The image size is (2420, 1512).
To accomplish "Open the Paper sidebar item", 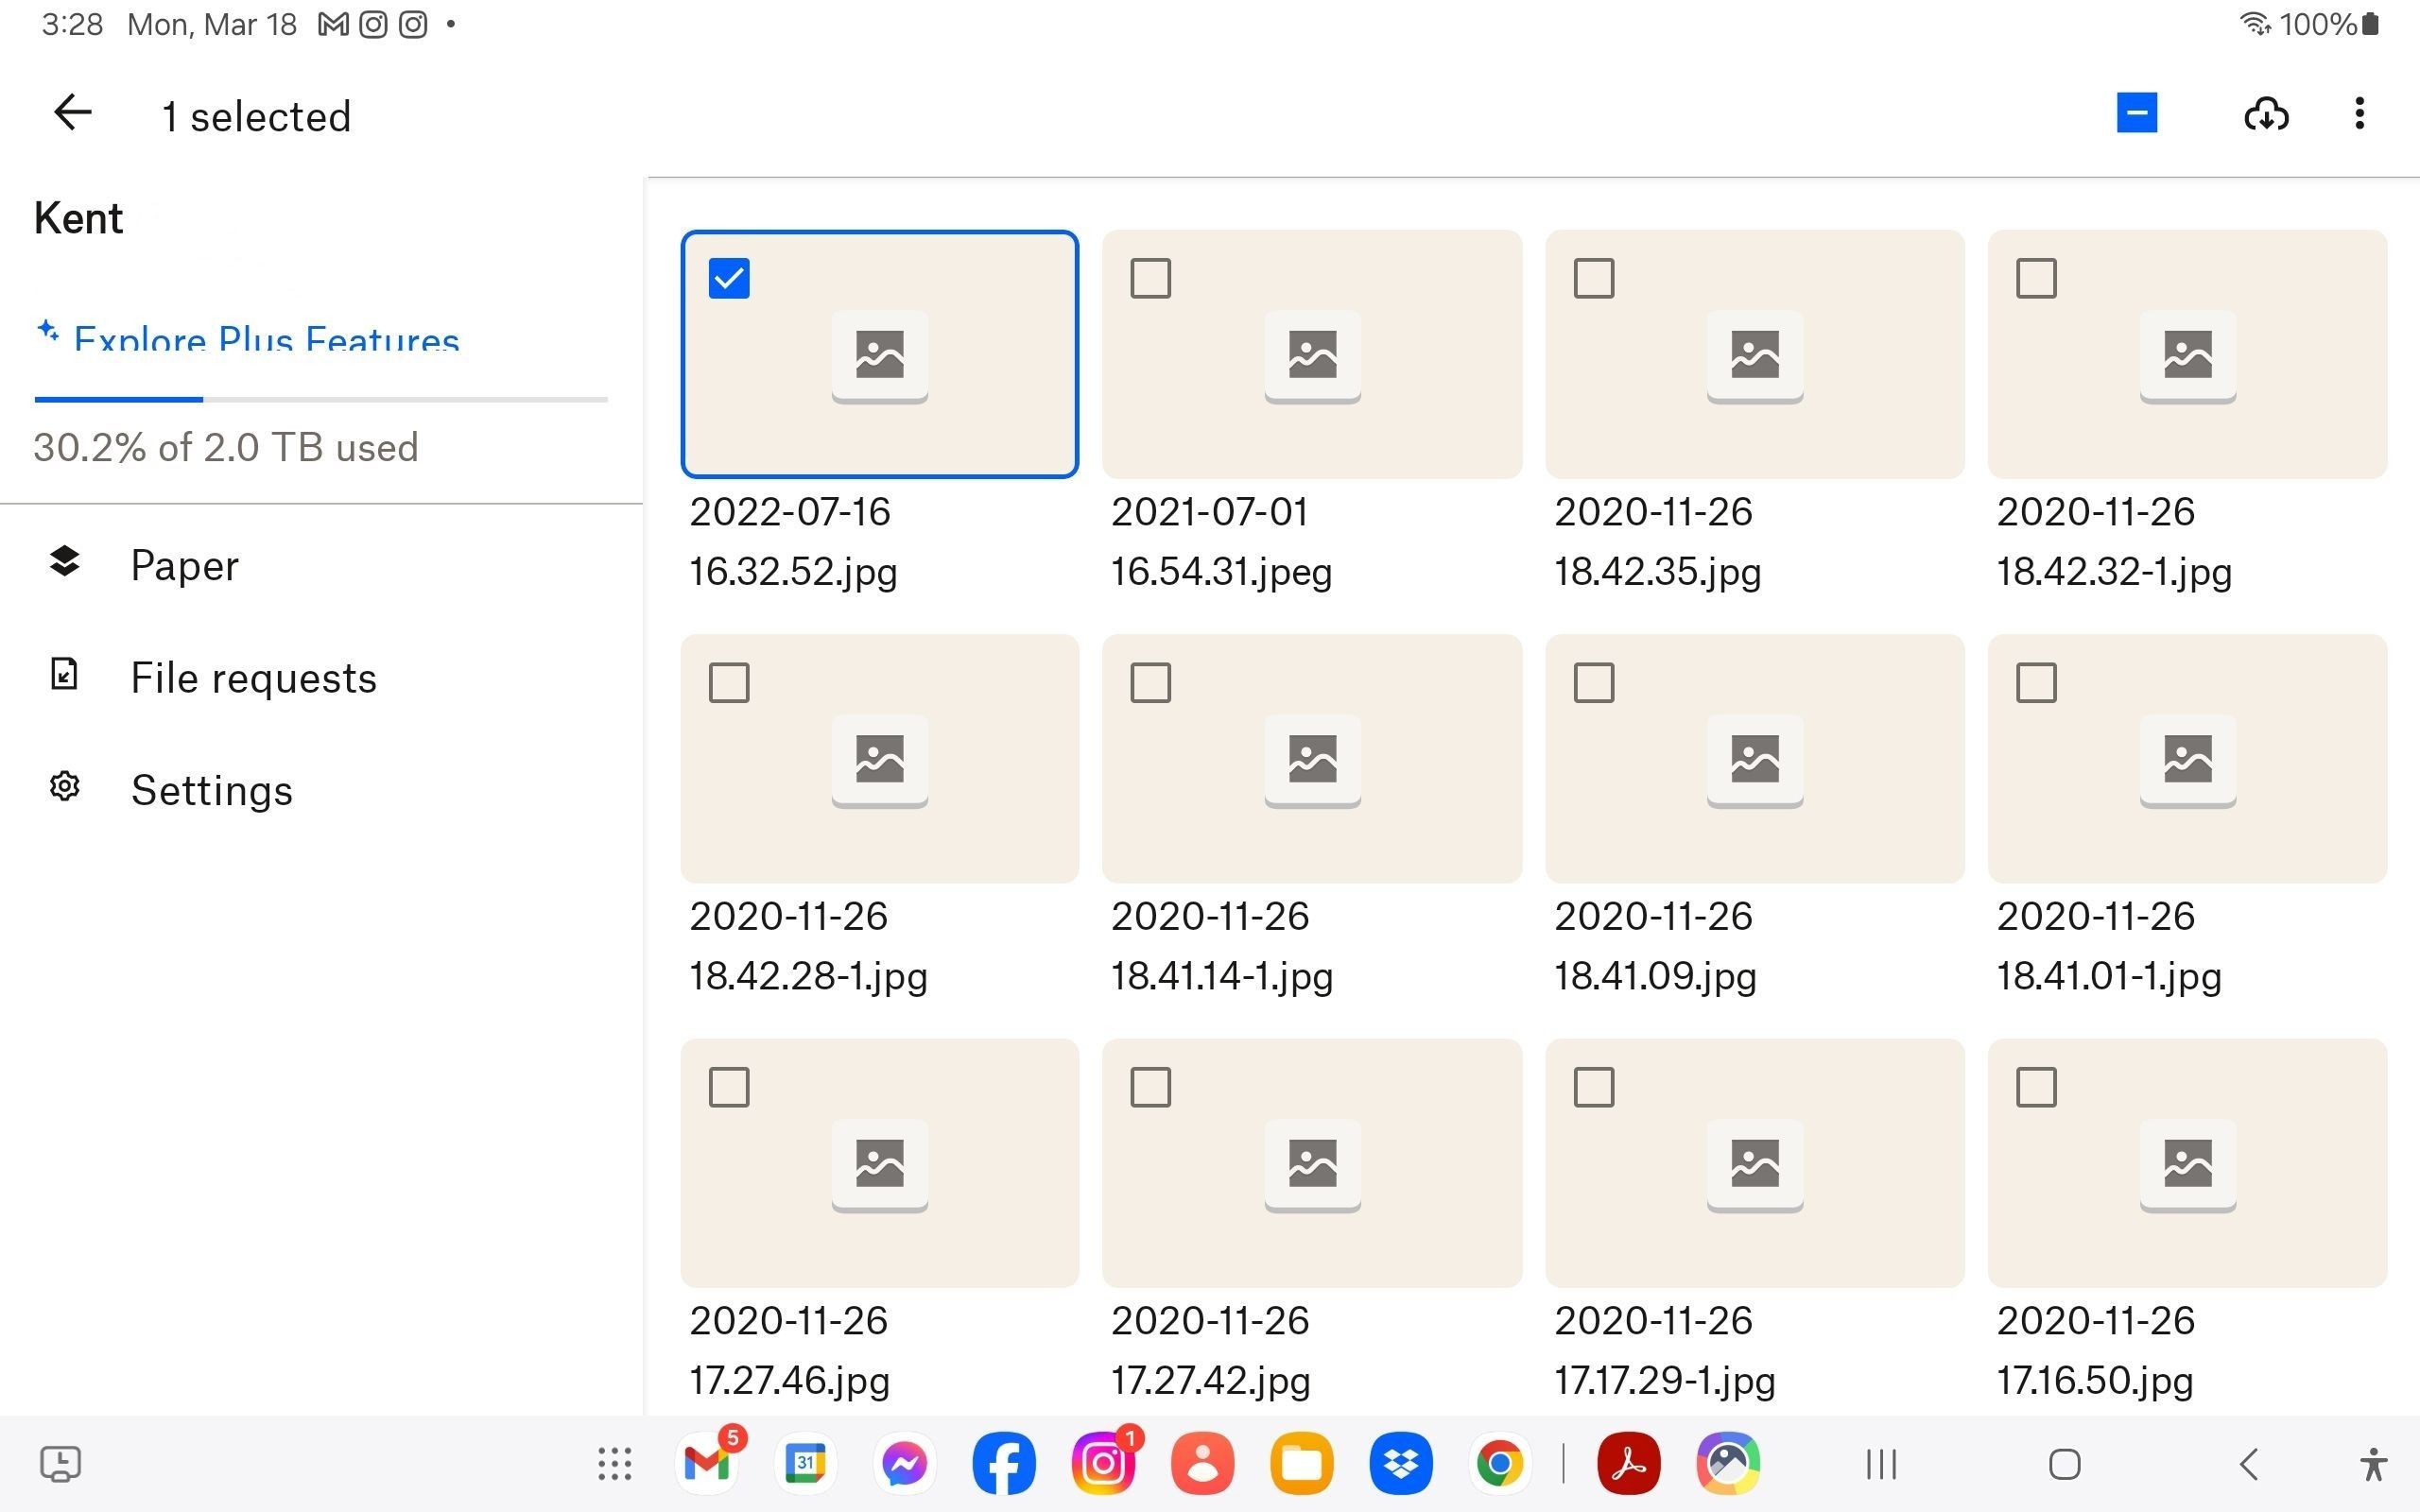I will (320, 565).
